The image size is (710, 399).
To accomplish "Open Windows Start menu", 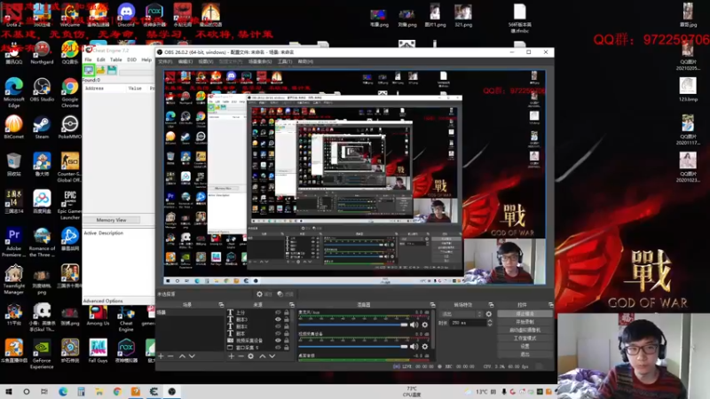I will click(x=9, y=392).
